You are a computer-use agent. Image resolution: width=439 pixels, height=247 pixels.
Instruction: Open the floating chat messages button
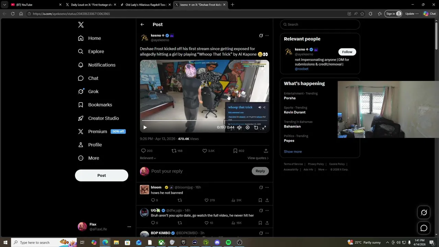(x=424, y=228)
